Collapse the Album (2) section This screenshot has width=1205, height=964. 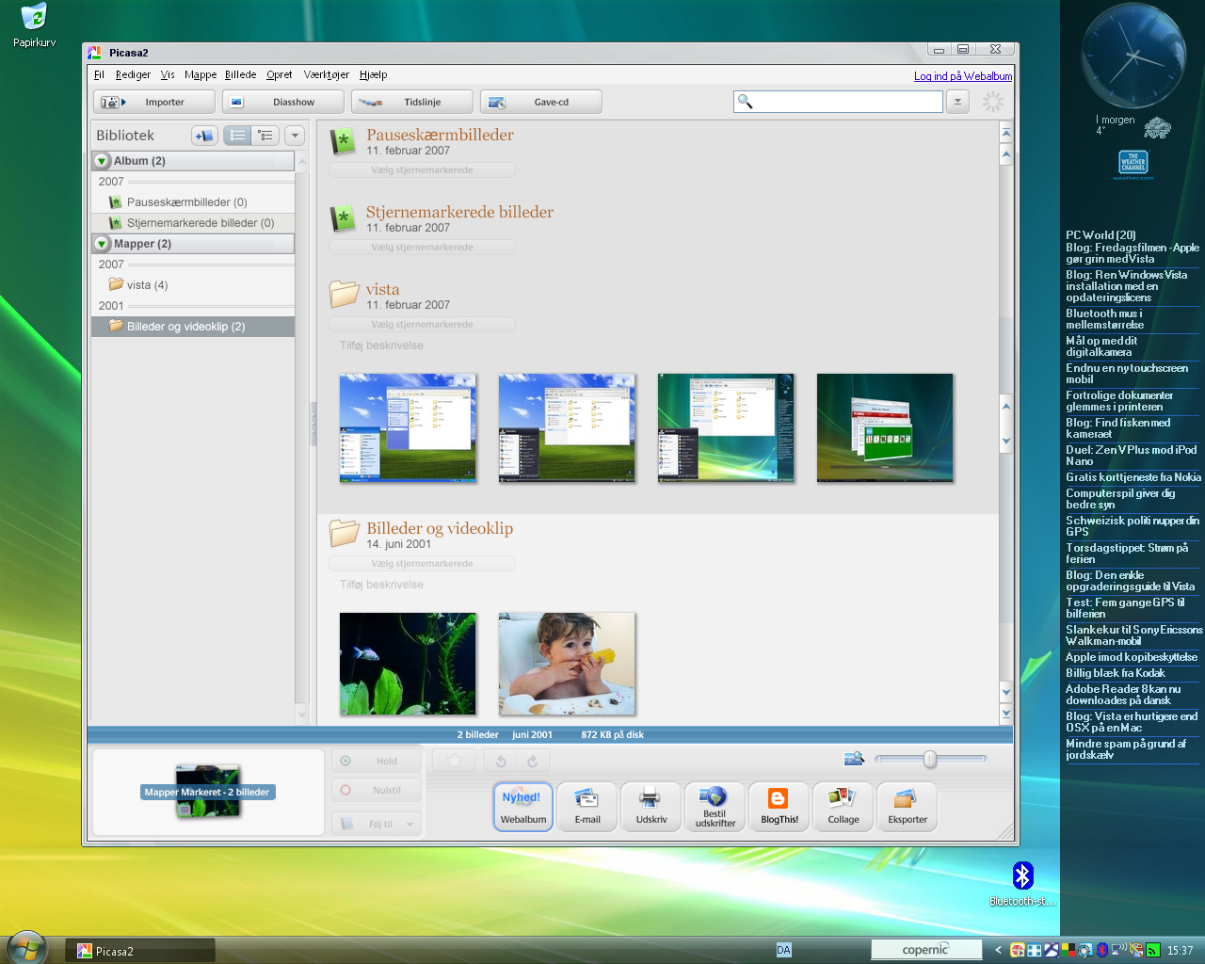tap(102, 161)
